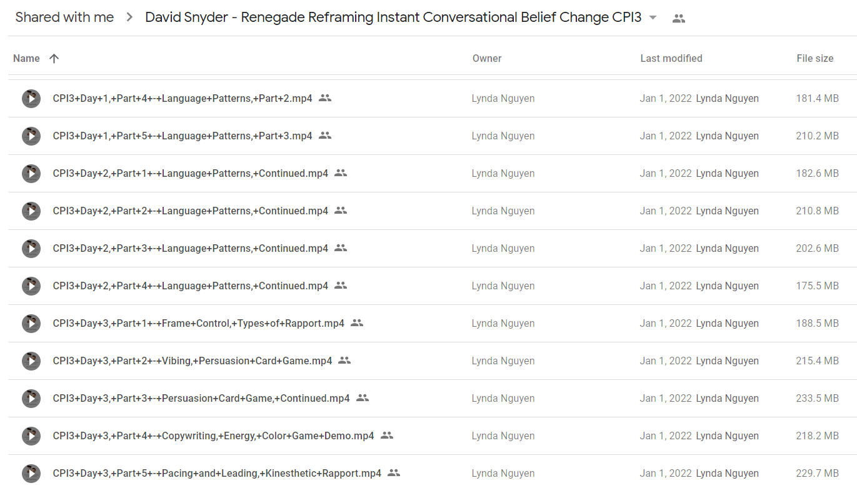Click shared icon beside Day+1 Part+4 filename
Viewport: 857px width, 488px height.
tap(325, 98)
